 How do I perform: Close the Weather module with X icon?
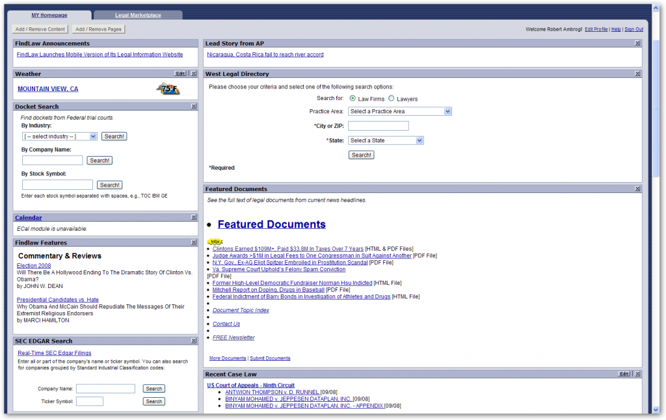coord(194,74)
